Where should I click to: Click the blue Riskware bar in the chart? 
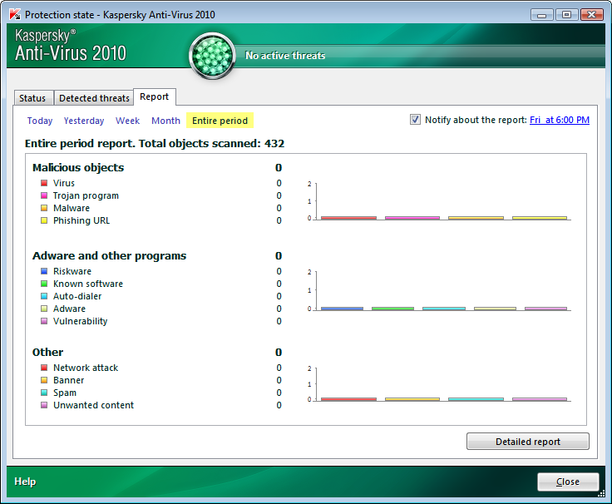342,309
